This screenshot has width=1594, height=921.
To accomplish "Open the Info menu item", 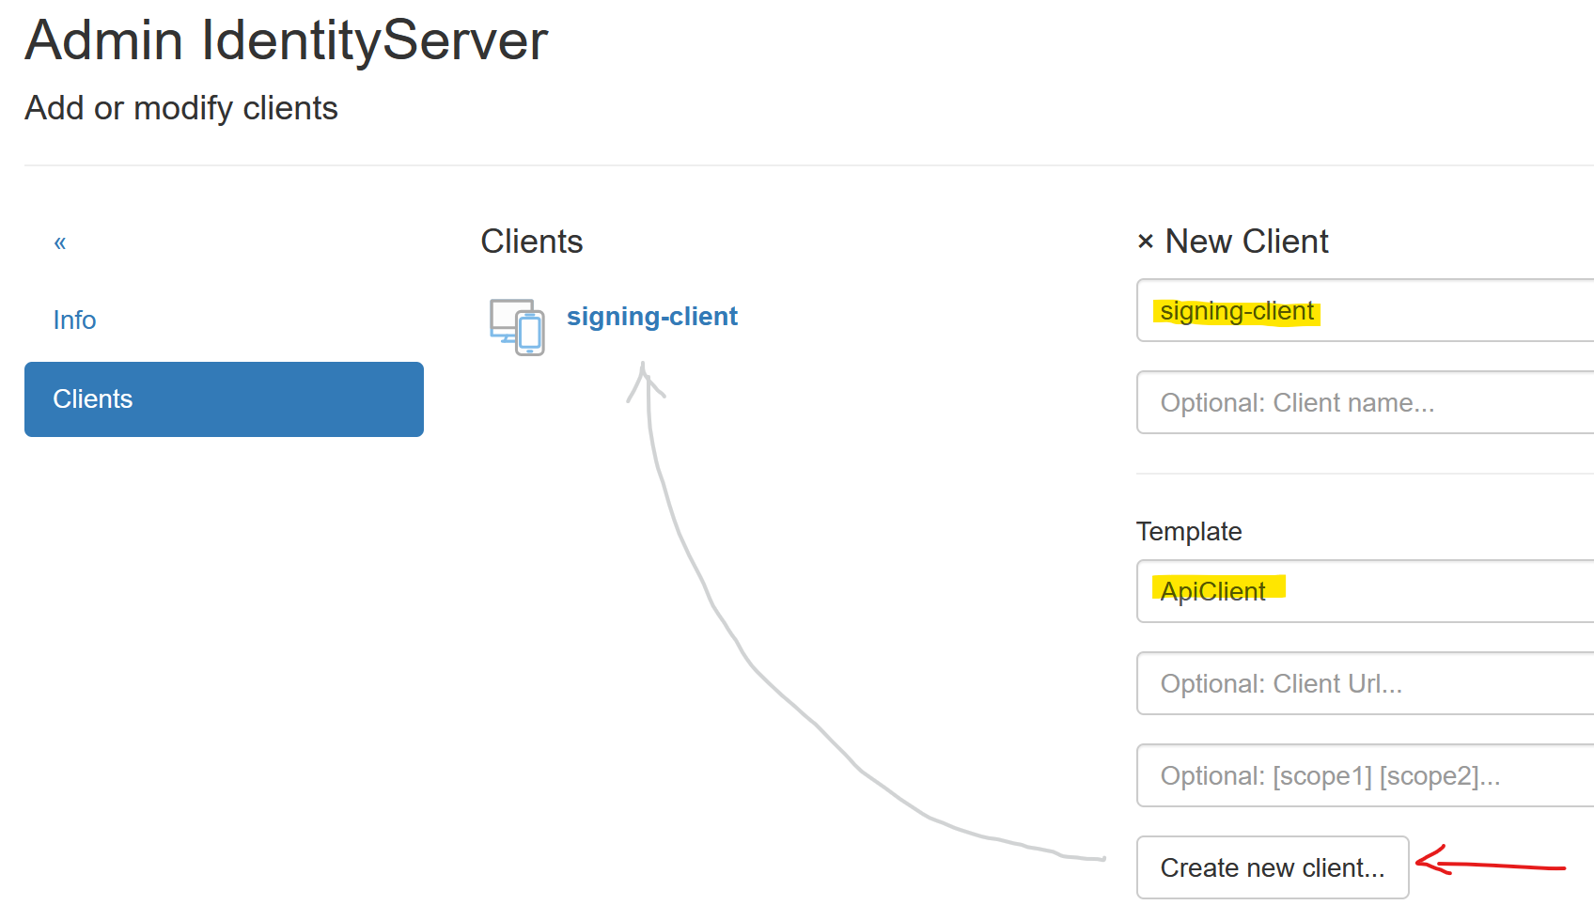I will [x=74, y=320].
